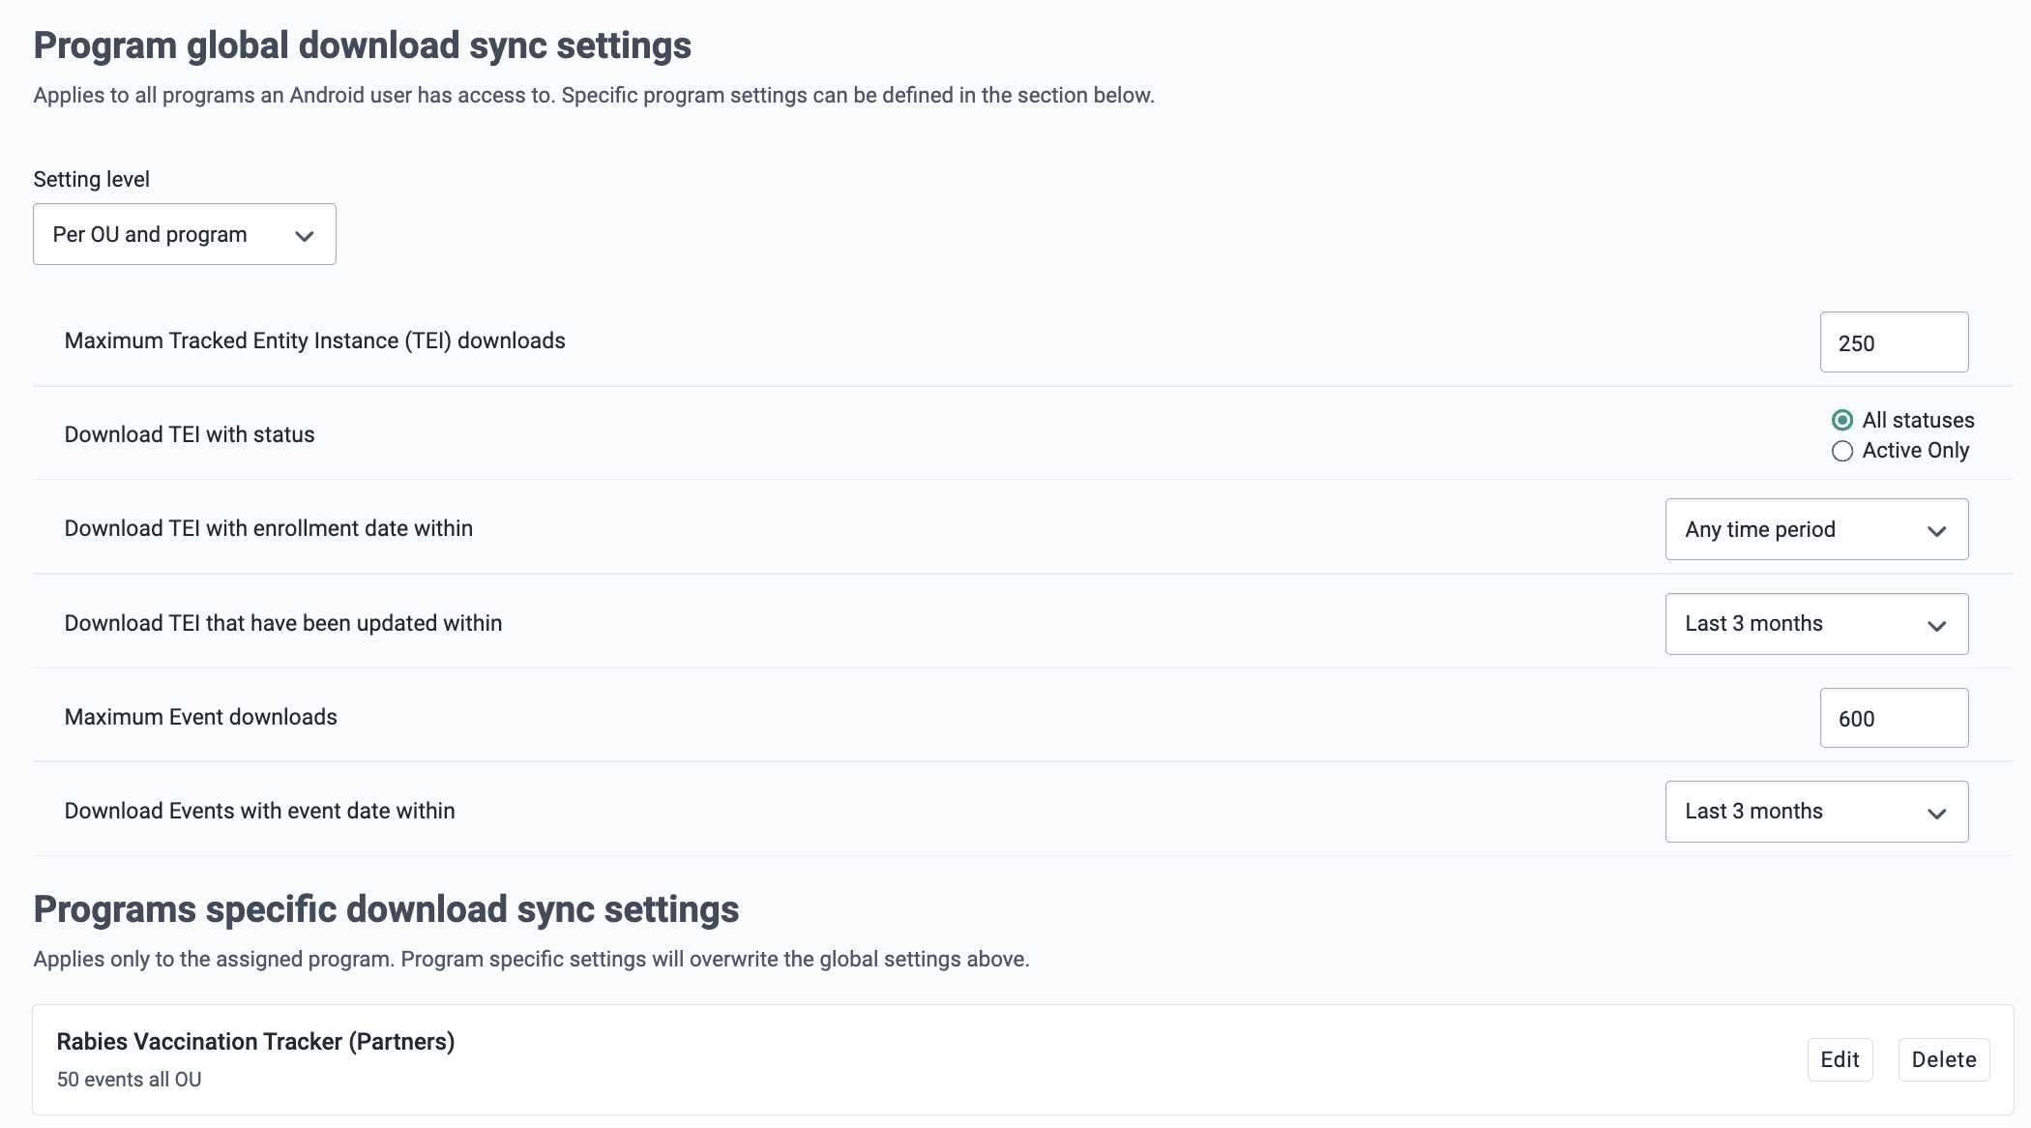Select the All statuses radio button
2031x1128 pixels.
(1842, 420)
